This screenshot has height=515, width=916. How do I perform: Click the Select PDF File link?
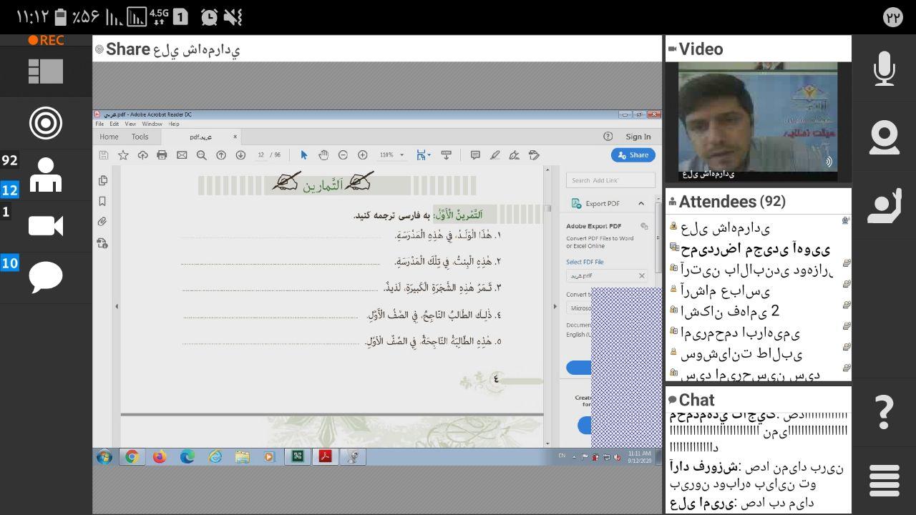(x=585, y=262)
